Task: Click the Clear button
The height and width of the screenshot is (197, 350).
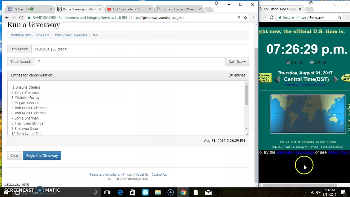Action: click(x=14, y=155)
